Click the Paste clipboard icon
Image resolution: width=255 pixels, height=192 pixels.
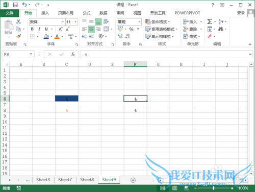tap(9, 25)
